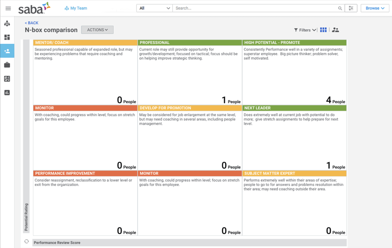This screenshot has width=392, height=248.
Task: Open the Develop For Promotion header
Action: (x=190, y=108)
